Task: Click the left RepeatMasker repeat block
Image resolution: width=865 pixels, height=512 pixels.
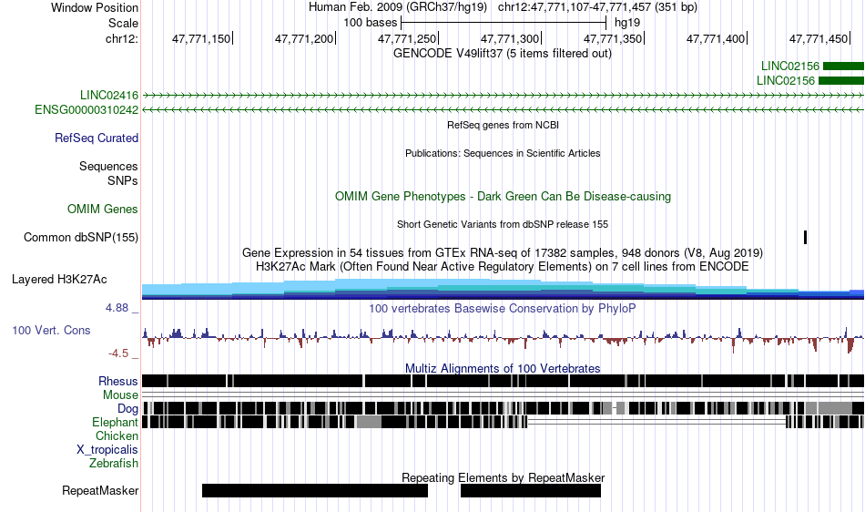Action: (x=315, y=490)
